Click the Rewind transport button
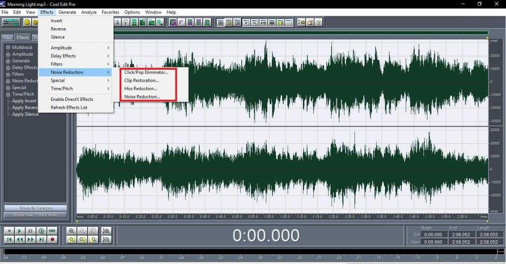 pos(20,239)
